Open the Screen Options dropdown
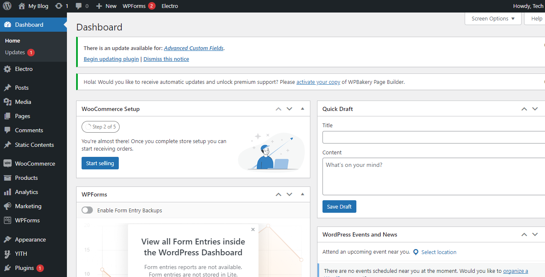Image resolution: width=545 pixels, height=277 pixels. tap(493, 19)
